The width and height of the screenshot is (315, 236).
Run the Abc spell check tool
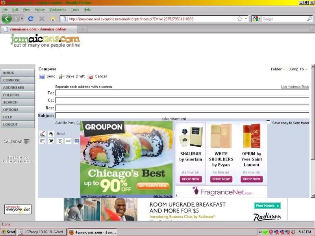click(x=43, y=134)
